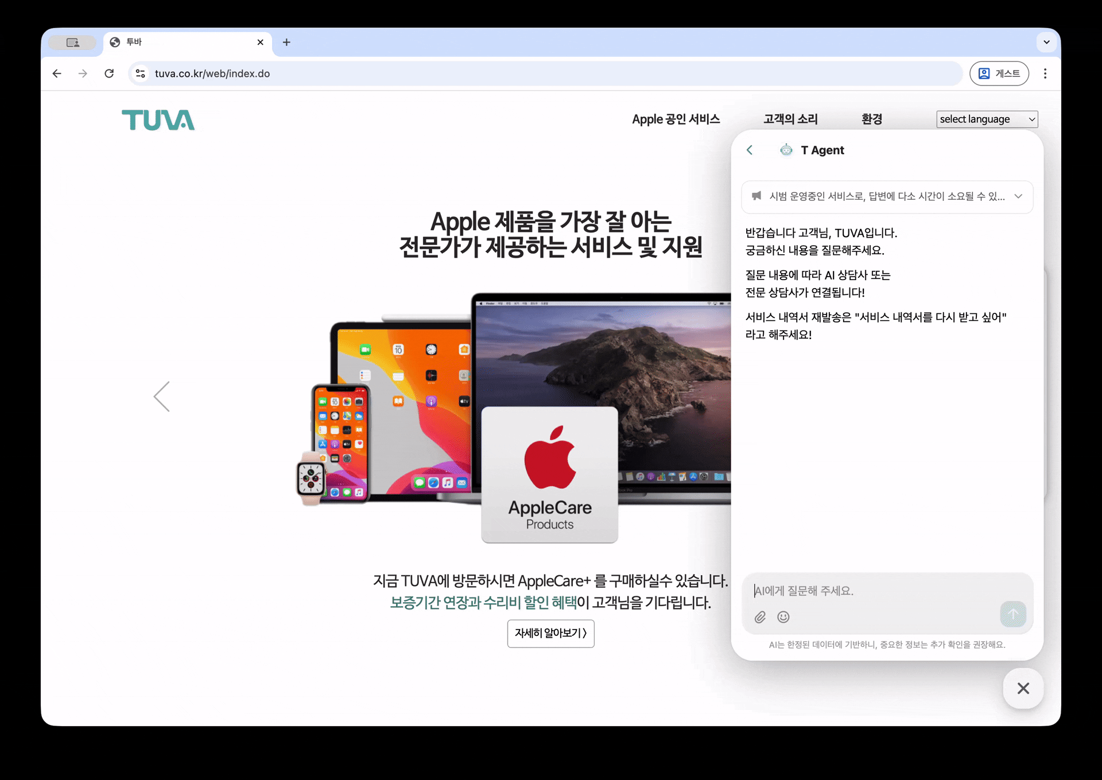The height and width of the screenshot is (780, 1102).
Task: Click the 게스트 profile button
Action: point(999,73)
